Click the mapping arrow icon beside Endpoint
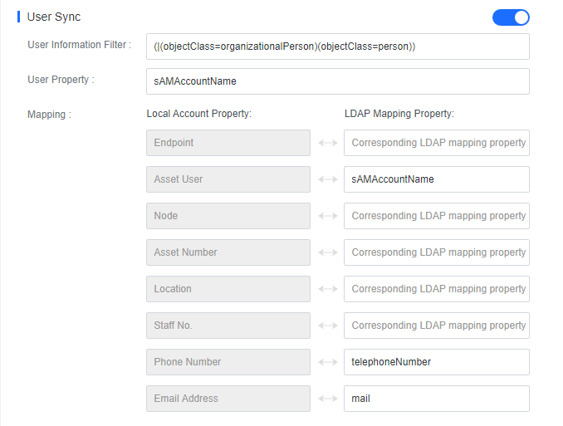This screenshot has width=563, height=426. [328, 143]
